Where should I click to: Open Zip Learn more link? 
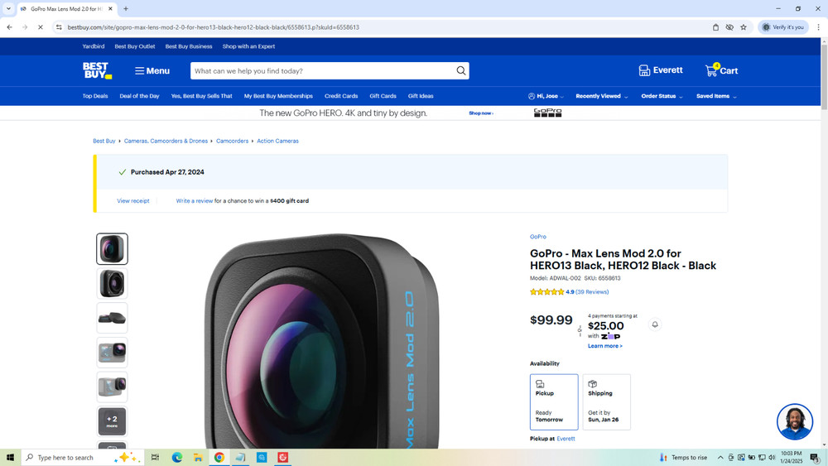[605, 346]
